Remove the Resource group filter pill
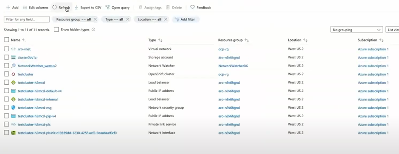399x154 pixels. (95, 19)
